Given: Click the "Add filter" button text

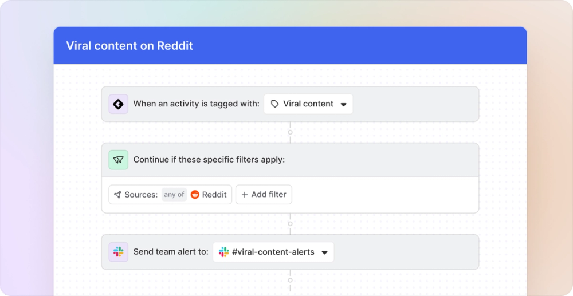Looking at the screenshot, I should pos(269,195).
